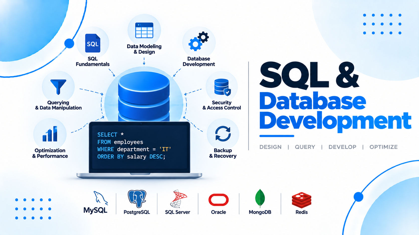Click the Querying funnel filter icon
This screenshot has width=419, height=235.
pyautogui.click(x=58, y=87)
